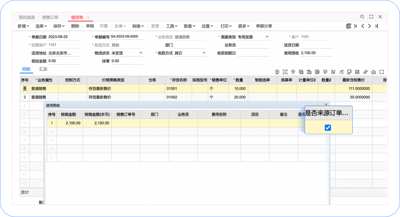Click the location pin icon above grid
The height and width of the screenshot is (217, 400).
[x=293, y=72]
